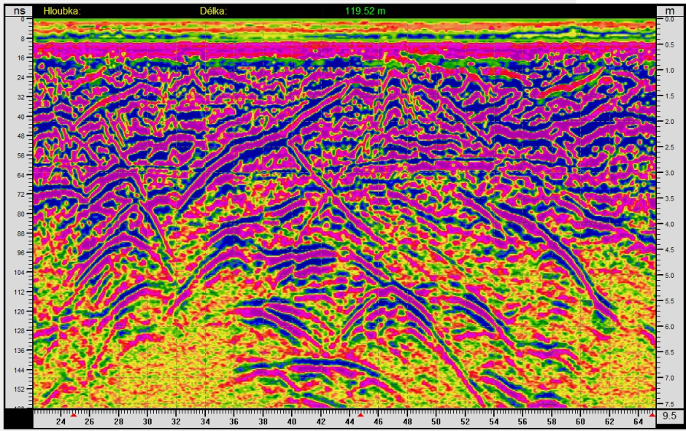The width and height of the screenshot is (686, 431).
Task: Click the 16 label on the ns axis
Action: [x=21, y=58]
